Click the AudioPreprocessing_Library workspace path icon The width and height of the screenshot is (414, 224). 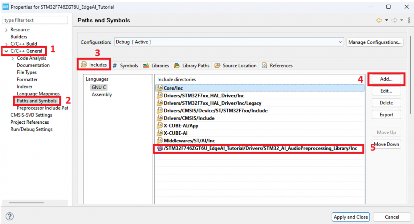(x=159, y=149)
